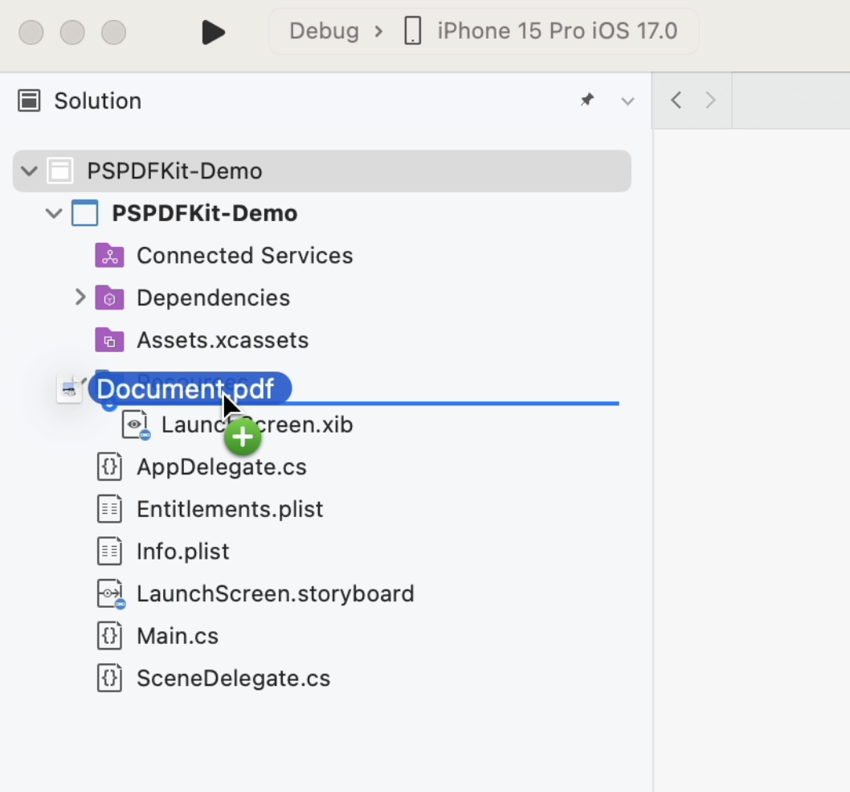Open the Assets.xcassets catalog icon
The width and height of the screenshot is (850, 792).
110,339
